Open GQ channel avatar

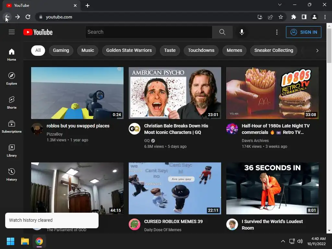coord(135,129)
